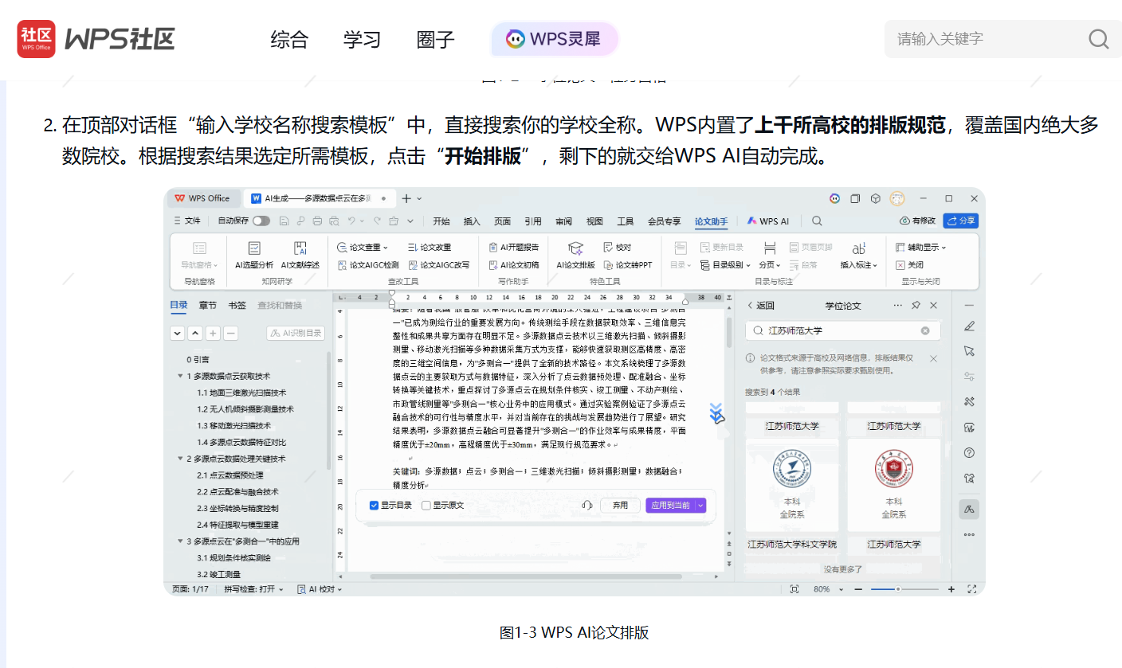Switch to the 开始 ribbon tab
Image resolution: width=1122 pixels, height=668 pixels.
(x=441, y=221)
